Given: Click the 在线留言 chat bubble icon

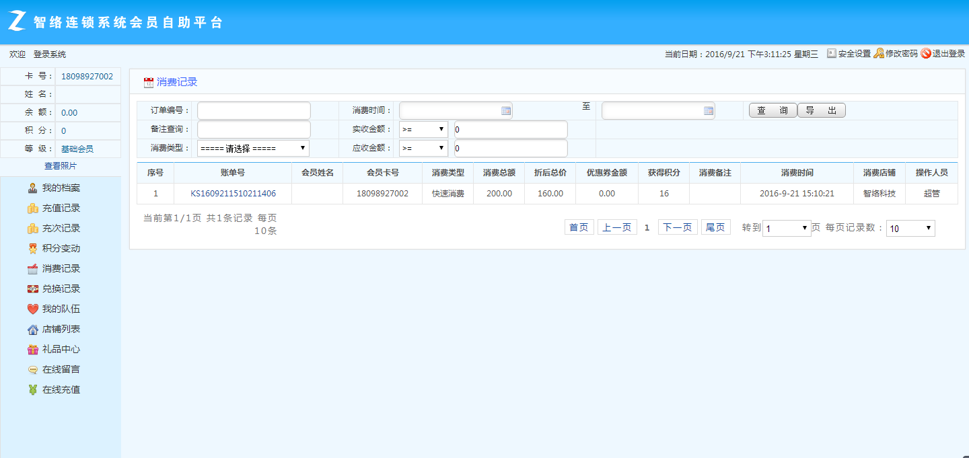Looking at the screenshot, I should [32, 369].
